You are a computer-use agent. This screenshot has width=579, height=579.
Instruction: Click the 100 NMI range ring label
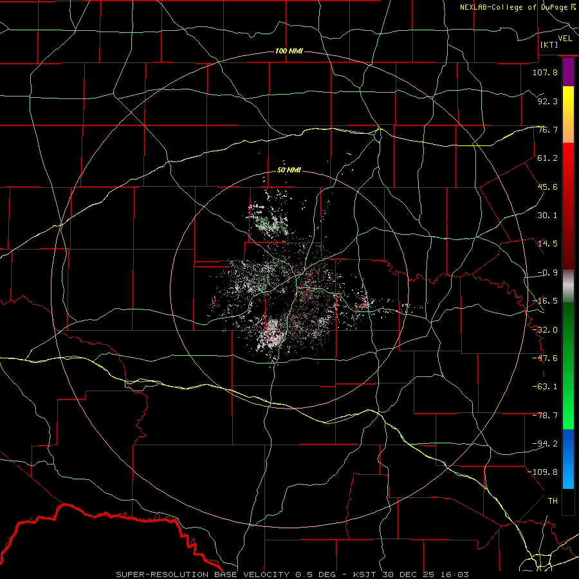click(289, 51)
